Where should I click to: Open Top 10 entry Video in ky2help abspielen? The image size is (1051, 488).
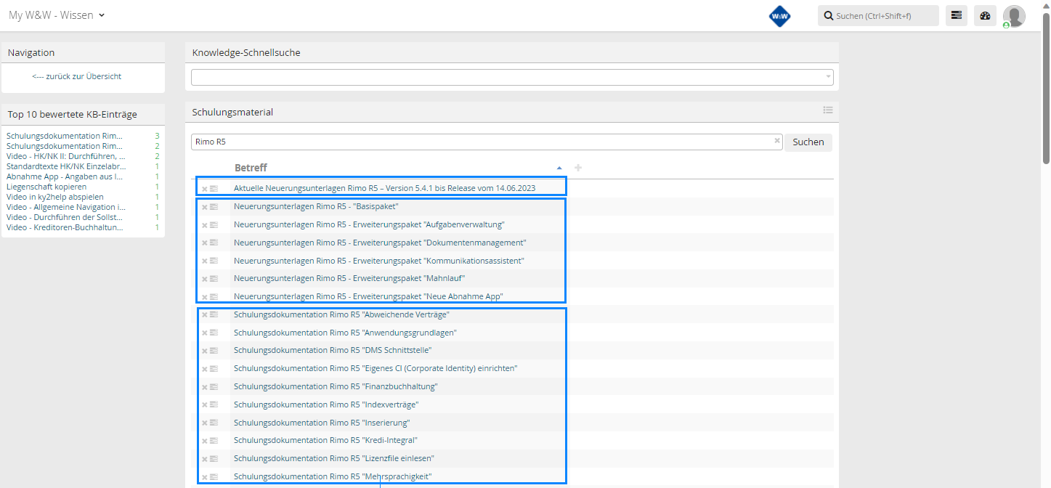point(55,197)
